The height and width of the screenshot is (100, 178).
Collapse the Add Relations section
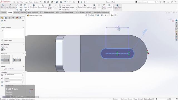coord(24,44)
